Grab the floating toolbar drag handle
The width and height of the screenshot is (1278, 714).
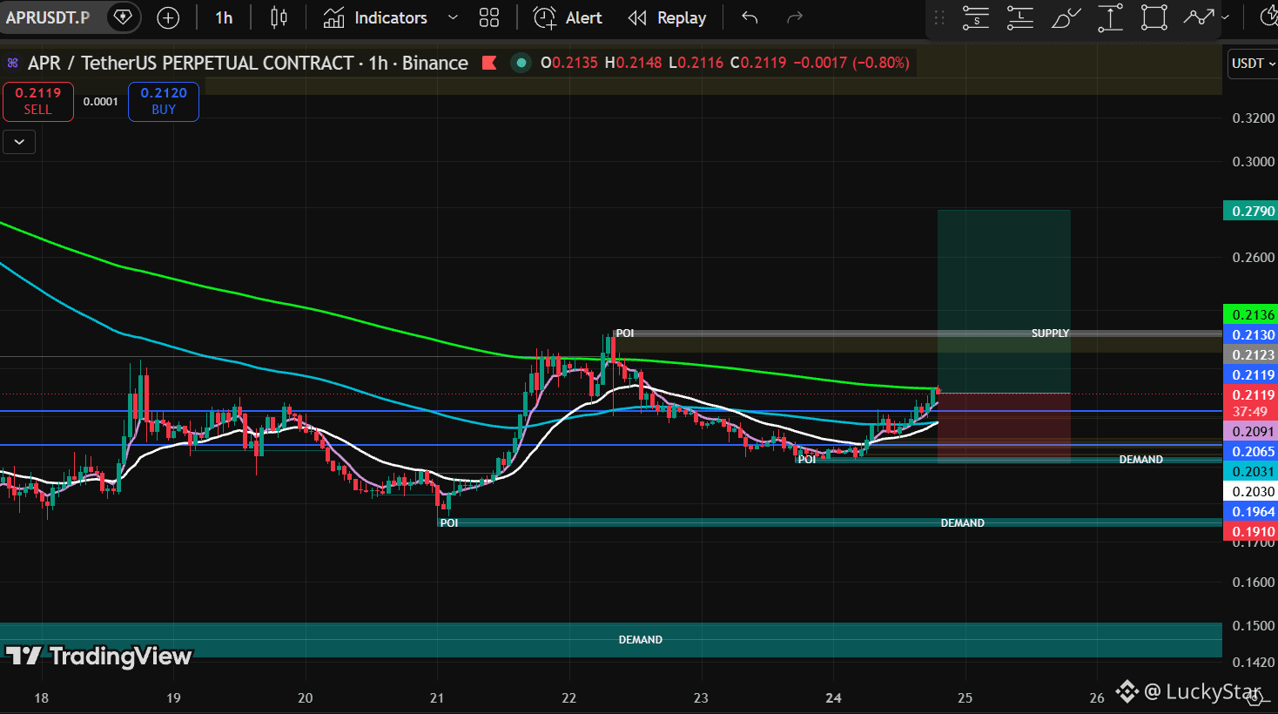coord(939,17)
